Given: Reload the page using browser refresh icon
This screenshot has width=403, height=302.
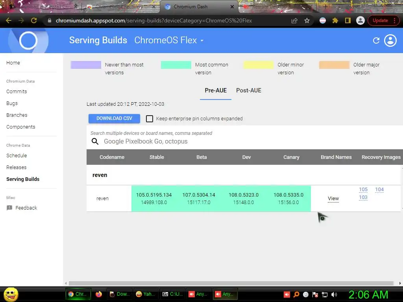Looking at the screenshot, I should click(x=34, y=20).
